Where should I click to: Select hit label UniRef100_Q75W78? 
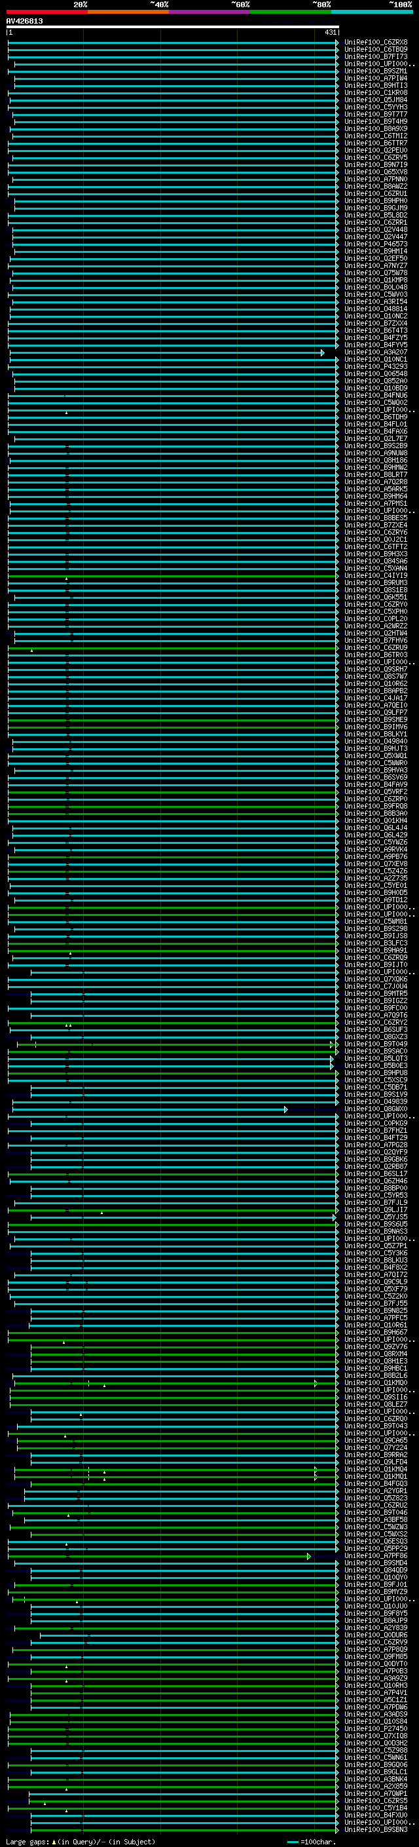click(x=376, y=273)
